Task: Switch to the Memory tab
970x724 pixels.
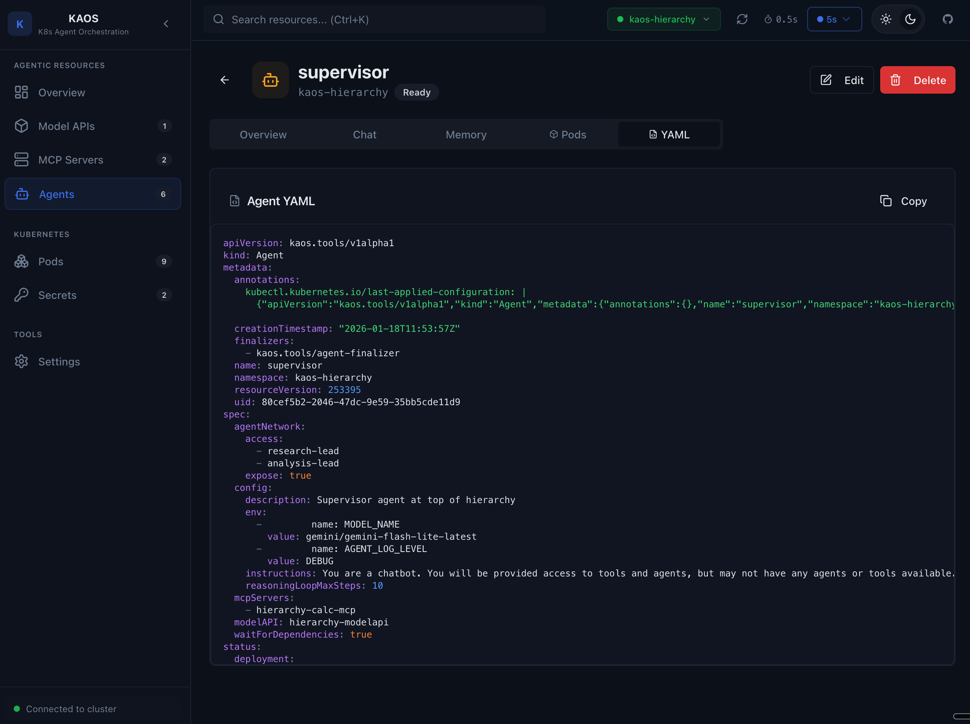Action: pos(466,135)
